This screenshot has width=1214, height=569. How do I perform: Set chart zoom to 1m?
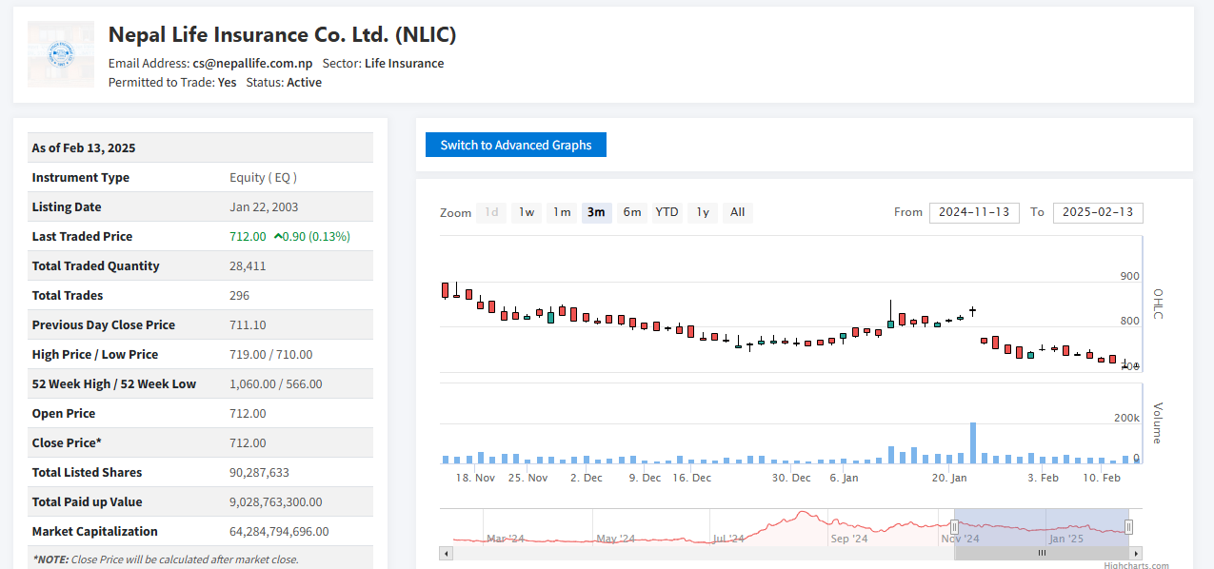[x=562, y=212]
